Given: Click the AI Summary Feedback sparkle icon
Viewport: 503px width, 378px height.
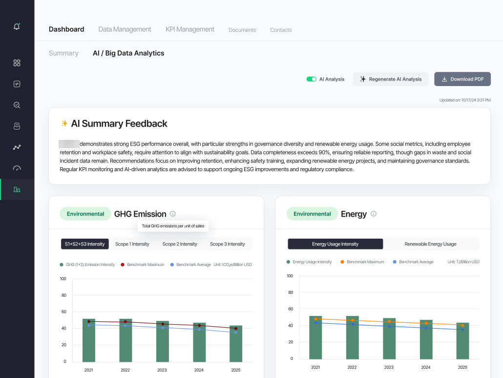Looking at the screenshot, I should click(x=64, y=123).
